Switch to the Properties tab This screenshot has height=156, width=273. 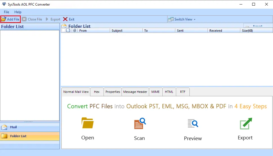tap(113, 92)
